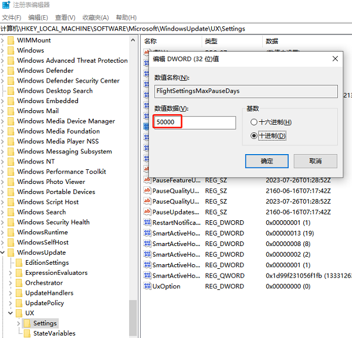The height and width of the screenshot is (338, 352).
Task: Click the value data field containing 50000
Action: (195, 122)
